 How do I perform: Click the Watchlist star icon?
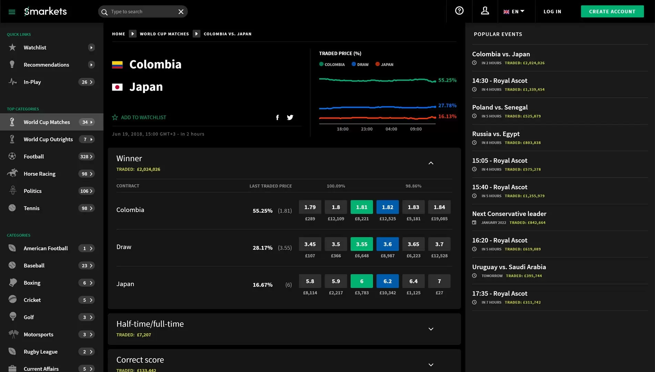12,47
